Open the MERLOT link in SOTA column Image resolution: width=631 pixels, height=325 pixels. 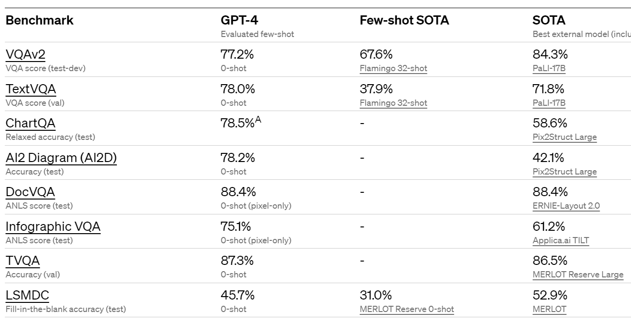(549, 309)
